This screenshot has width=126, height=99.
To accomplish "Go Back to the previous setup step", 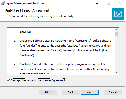I will pos(71,92).
